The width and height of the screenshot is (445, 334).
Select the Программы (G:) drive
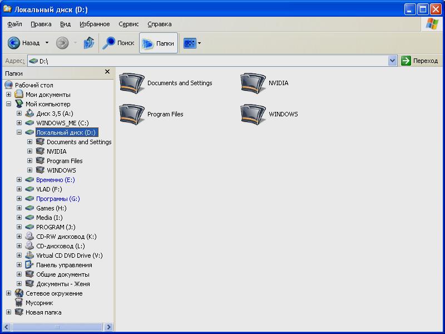(x=58, y=199)
